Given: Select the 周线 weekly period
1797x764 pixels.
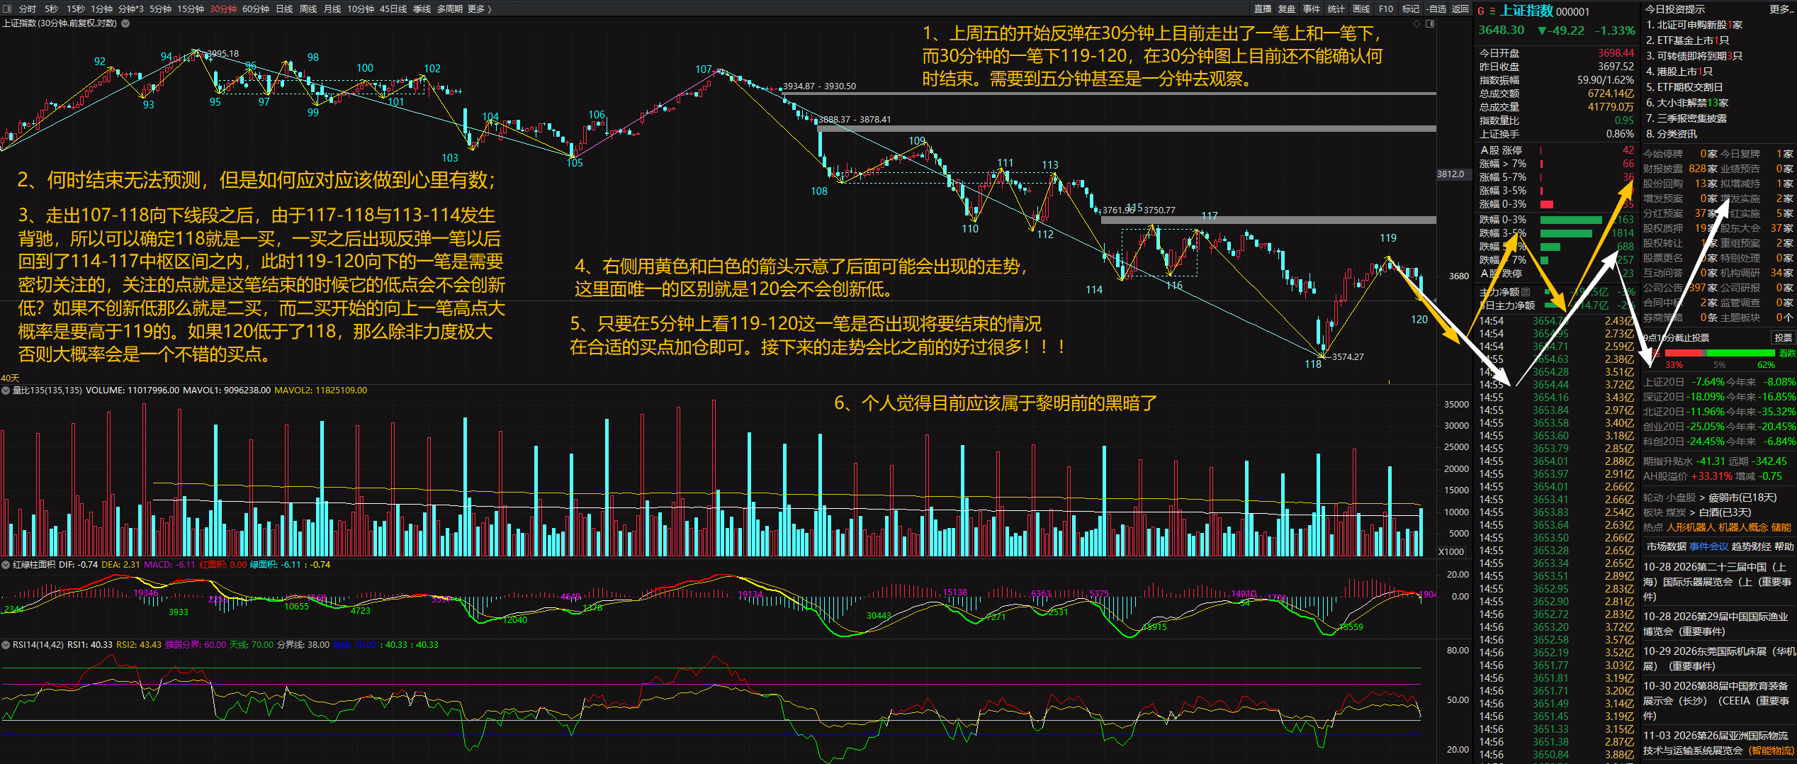Looking at the screenshot, I should point(308,9).
